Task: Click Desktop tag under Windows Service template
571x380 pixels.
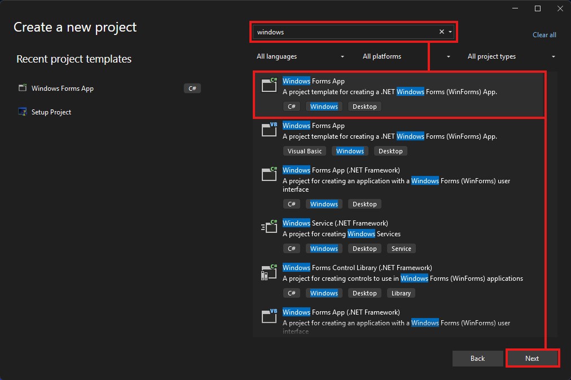Action: point(364,249)
